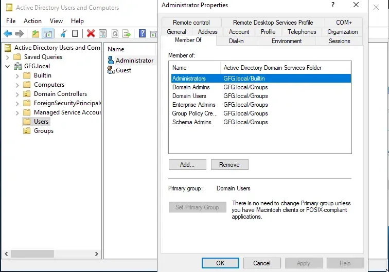Viewport: 389px width, 272px height.
Task: Click the Remove button
Action: [x=229, y=165]
